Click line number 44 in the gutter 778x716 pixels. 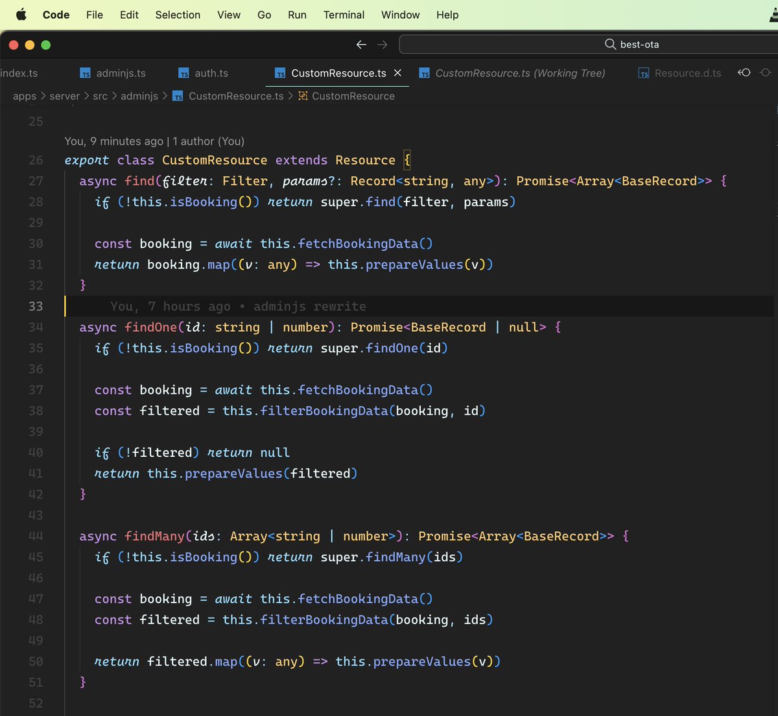coord(36,537)
